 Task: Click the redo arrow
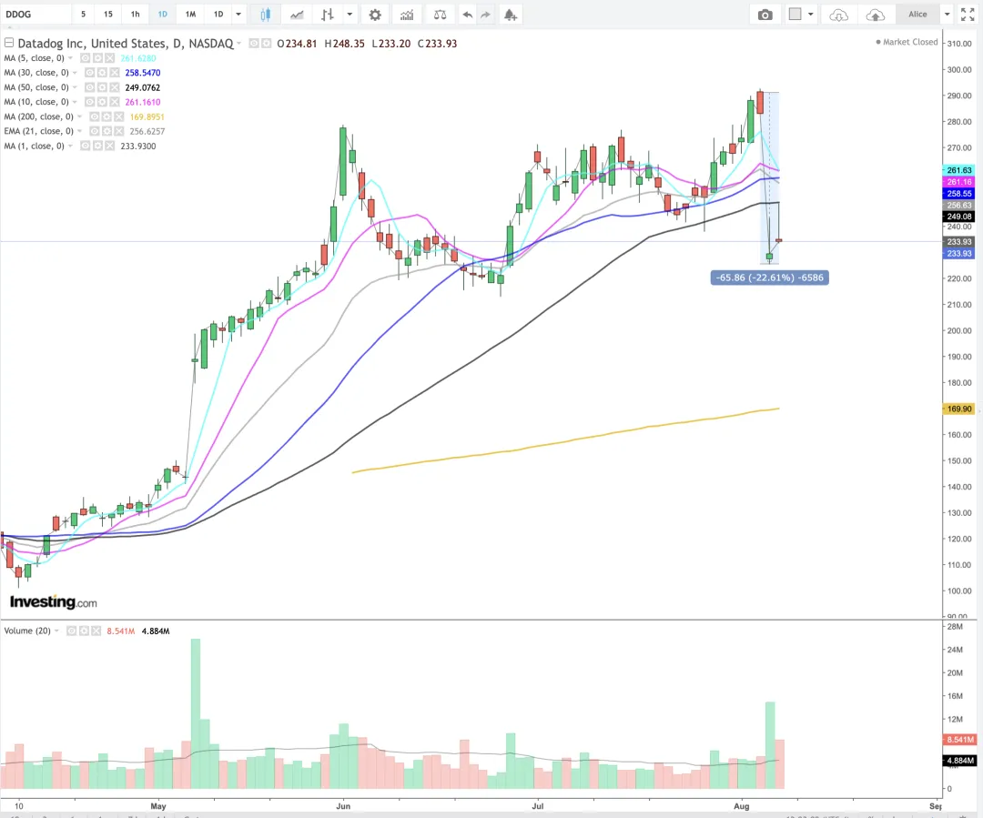click(x=485, y=15)
